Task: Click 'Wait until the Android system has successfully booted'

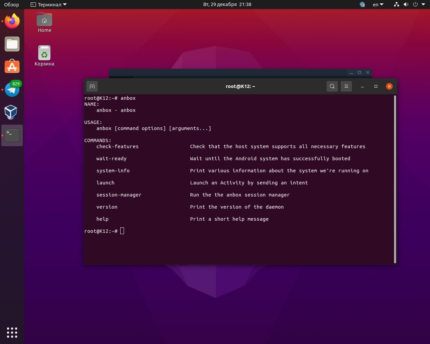Action: click(x=270, y=159)
